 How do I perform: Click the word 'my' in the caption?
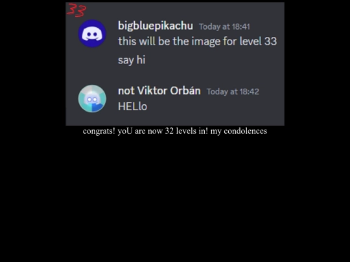click(216, 132)
